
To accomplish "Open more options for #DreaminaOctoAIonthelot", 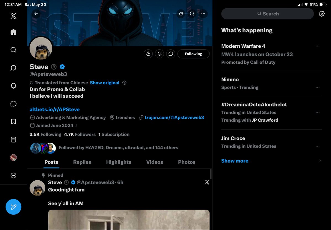I will (317, 112).
